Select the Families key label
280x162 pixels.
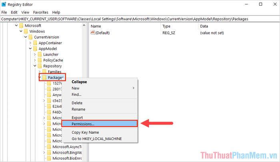click(55, 72)
